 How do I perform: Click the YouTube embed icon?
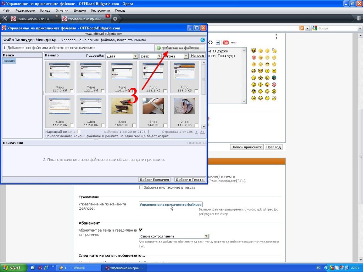tap(225, 42)
